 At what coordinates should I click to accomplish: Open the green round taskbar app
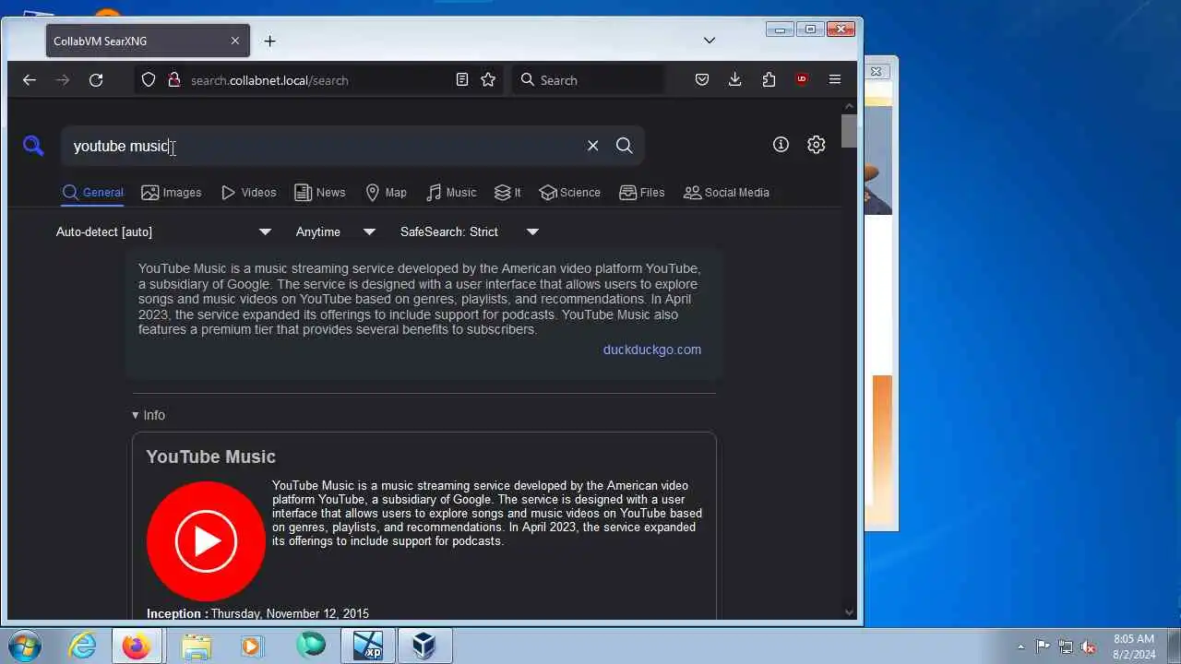(311, 646)
